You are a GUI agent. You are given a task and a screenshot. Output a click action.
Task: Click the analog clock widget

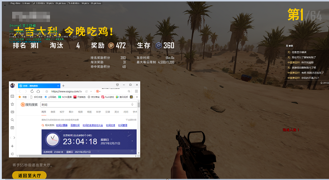pyautogui.click(x=53, y=139)
